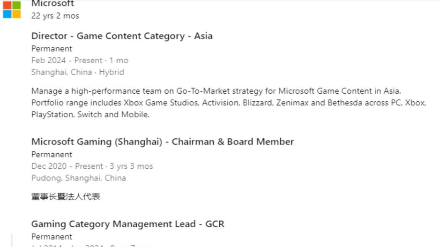Open the Microsoft company name link

coord(52,4)
